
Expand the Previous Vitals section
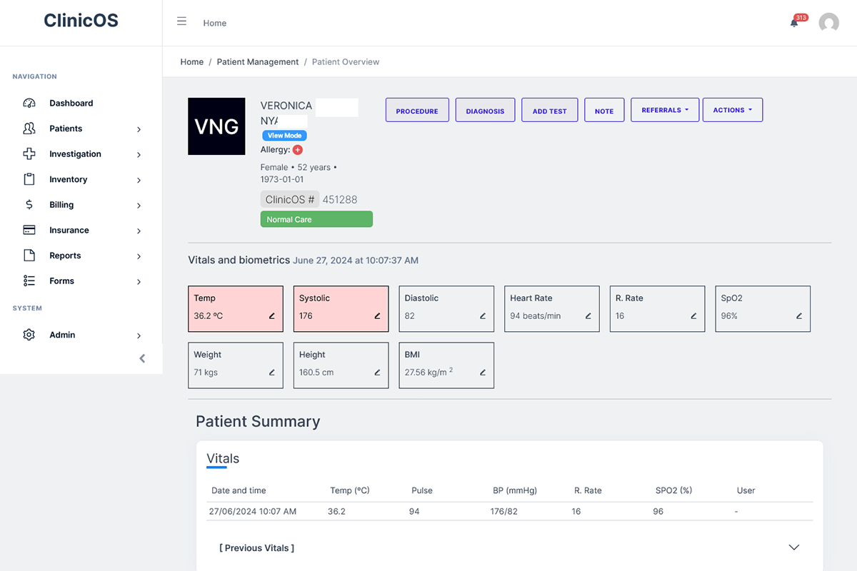793,547
